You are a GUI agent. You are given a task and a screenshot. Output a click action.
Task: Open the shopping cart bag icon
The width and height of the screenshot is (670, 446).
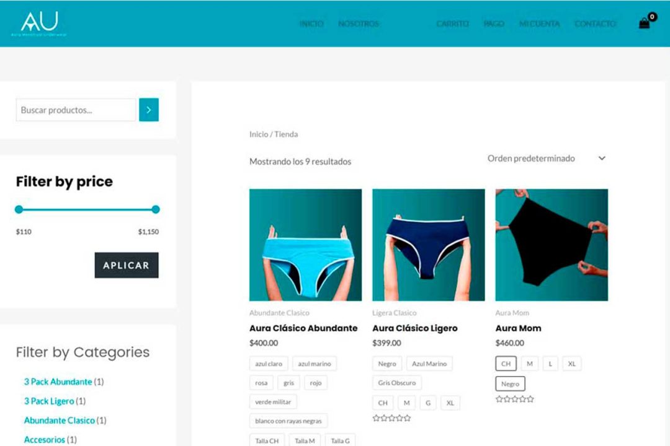pos(645,23)
